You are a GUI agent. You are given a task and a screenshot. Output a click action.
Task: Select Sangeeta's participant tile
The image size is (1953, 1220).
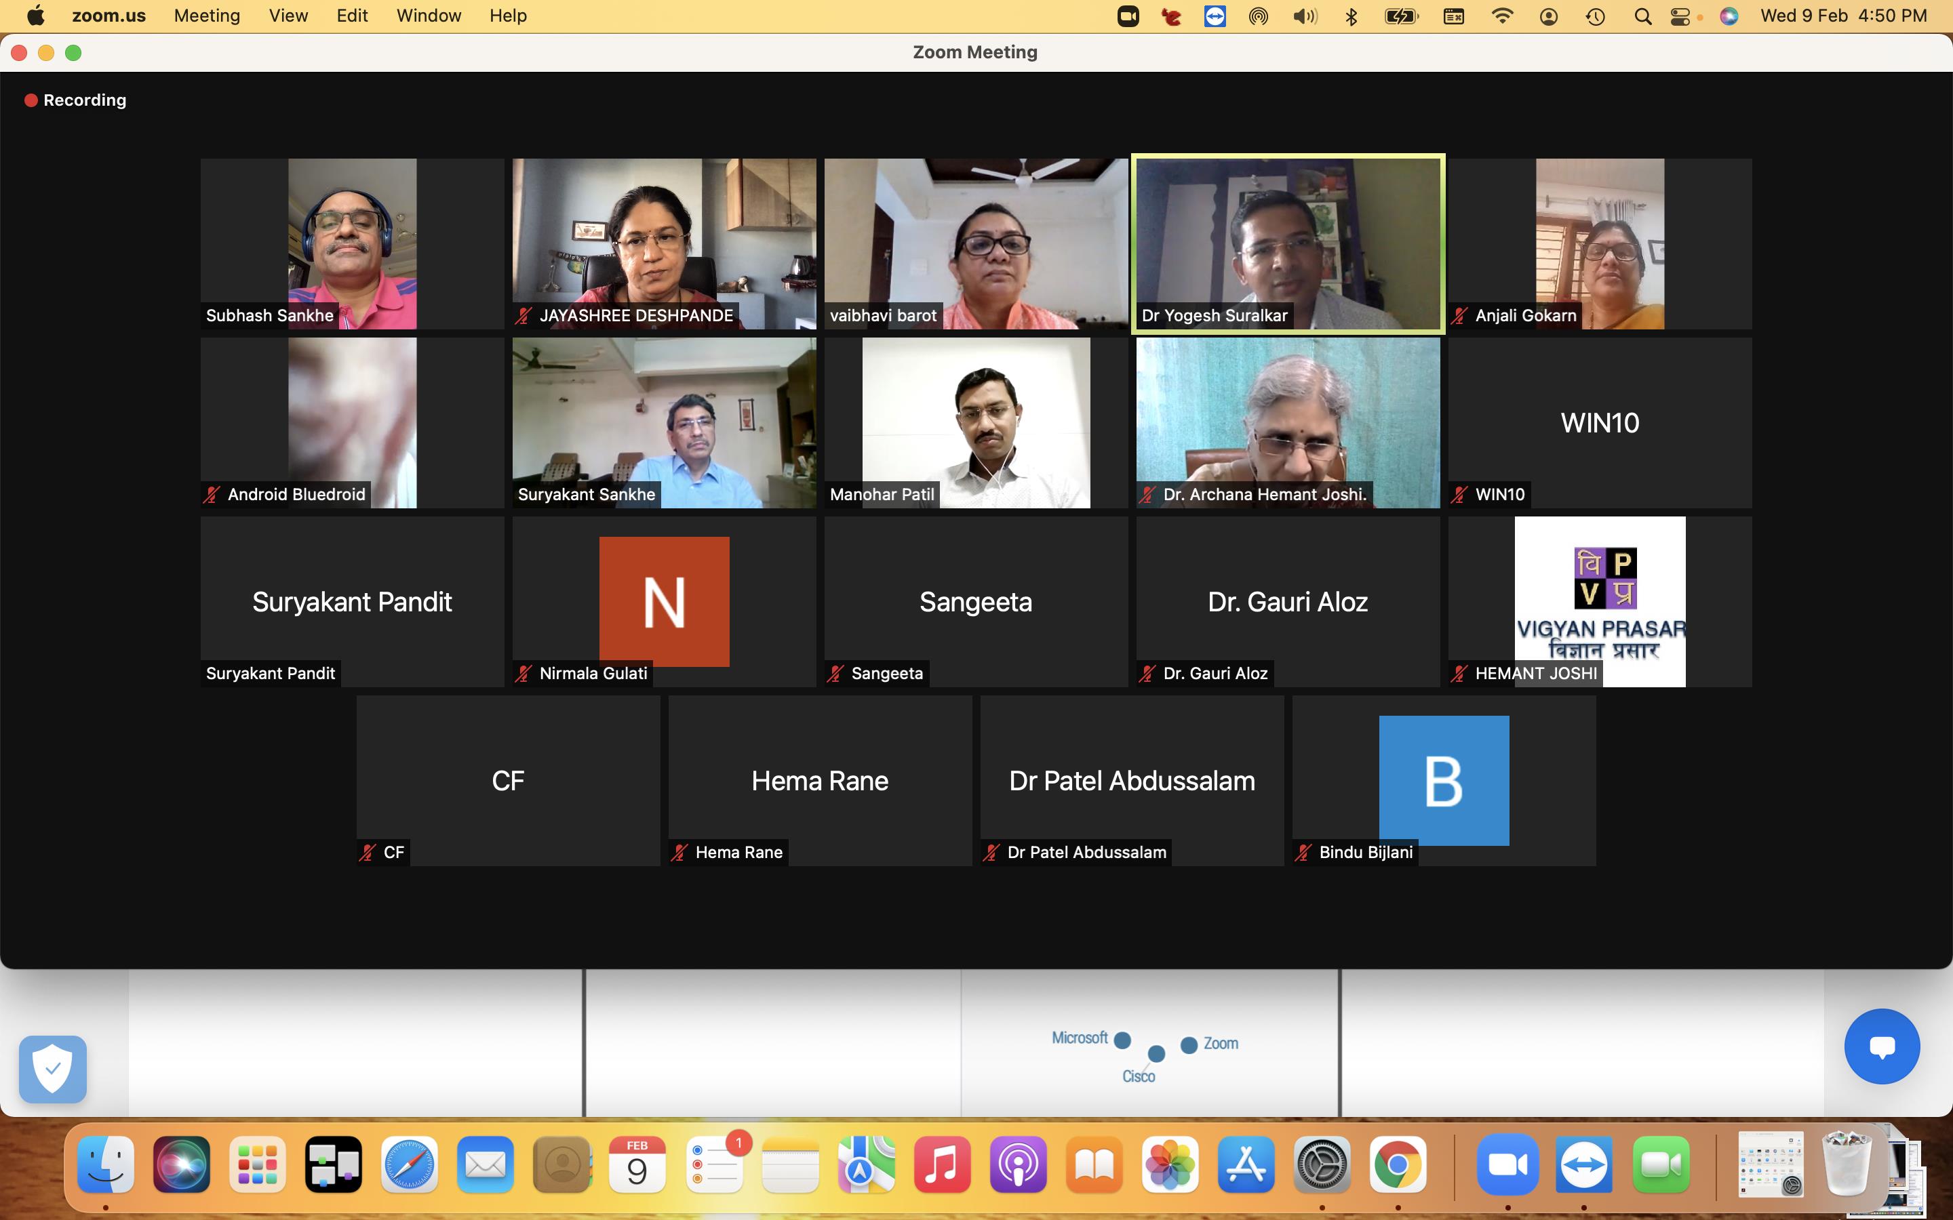pos(976,602)
